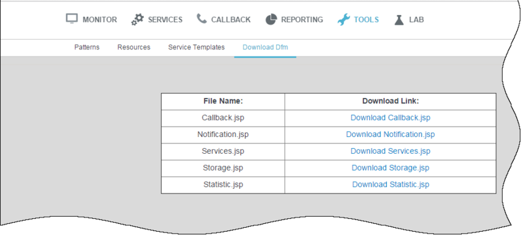Click the Reporting pie chart icon

click(x=271, y=19)
